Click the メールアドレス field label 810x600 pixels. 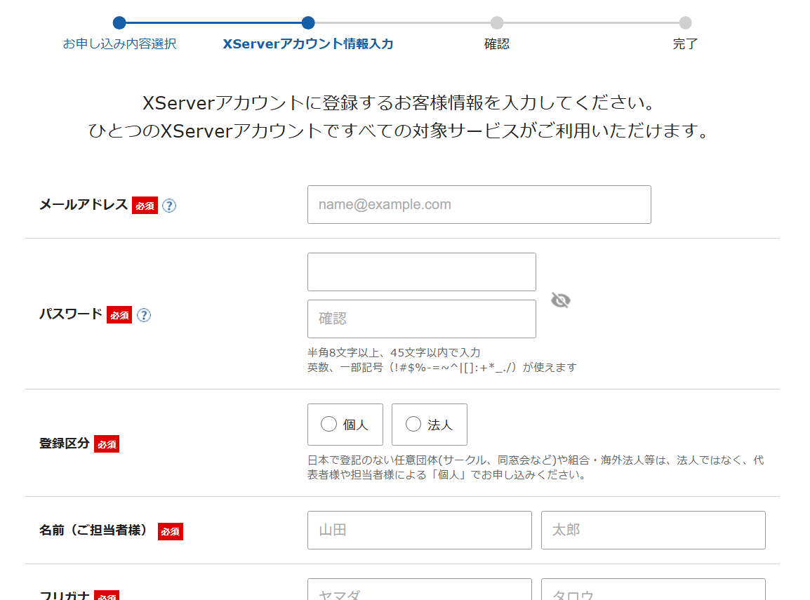tap(84, 204)
